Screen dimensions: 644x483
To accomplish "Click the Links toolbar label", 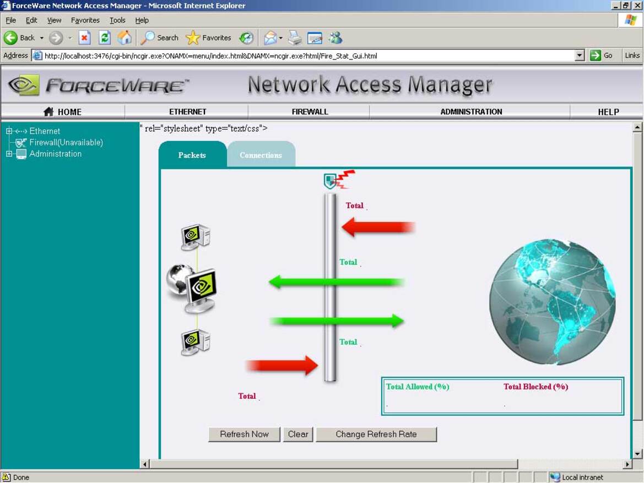I will tap(632, 56).
